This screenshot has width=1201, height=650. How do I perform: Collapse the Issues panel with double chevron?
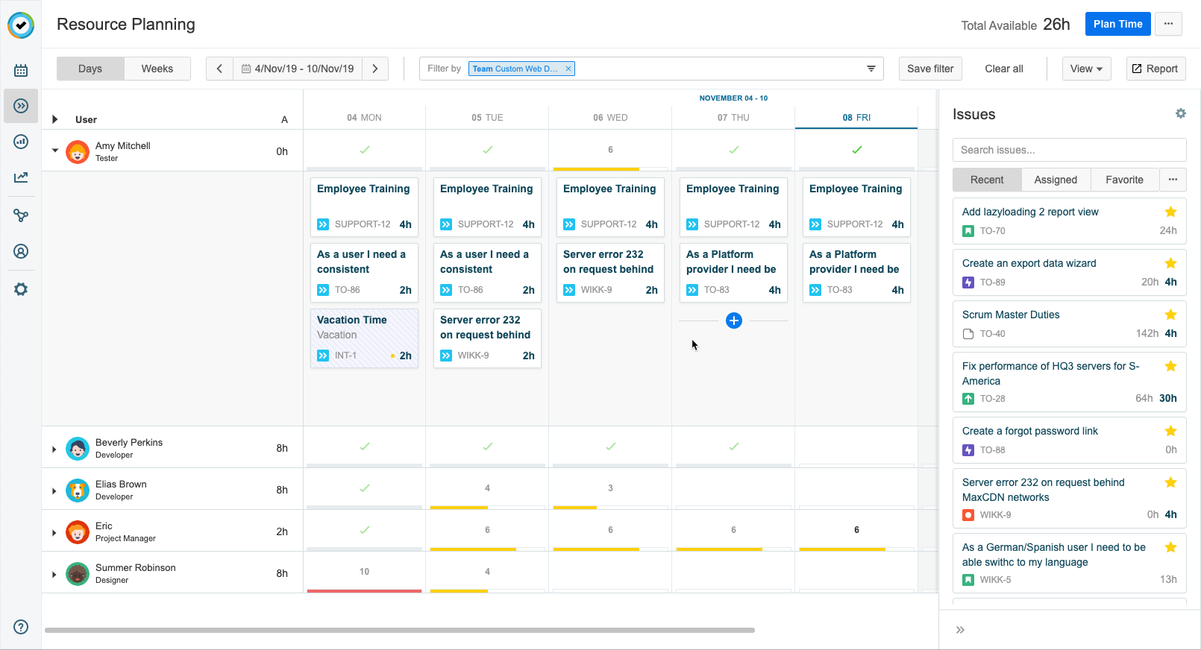point(960,630)
